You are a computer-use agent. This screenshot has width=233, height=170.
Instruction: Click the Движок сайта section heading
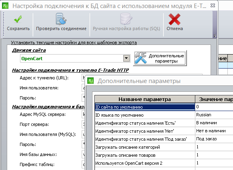point(29,50)
